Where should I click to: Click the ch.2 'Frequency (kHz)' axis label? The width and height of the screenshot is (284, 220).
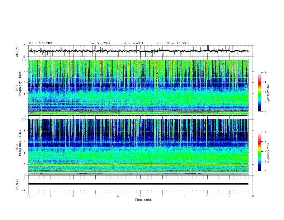pos(20,143)
